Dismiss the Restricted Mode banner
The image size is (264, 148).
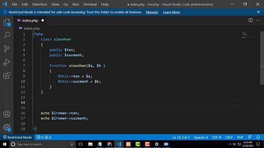tap(258, 12)
